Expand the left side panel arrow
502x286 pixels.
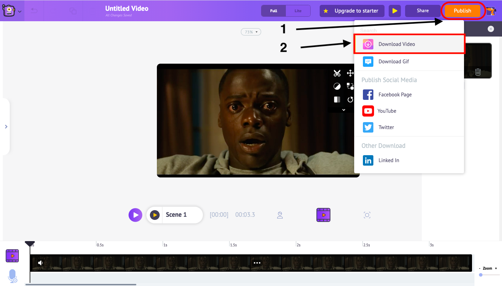tap(6, 127)
